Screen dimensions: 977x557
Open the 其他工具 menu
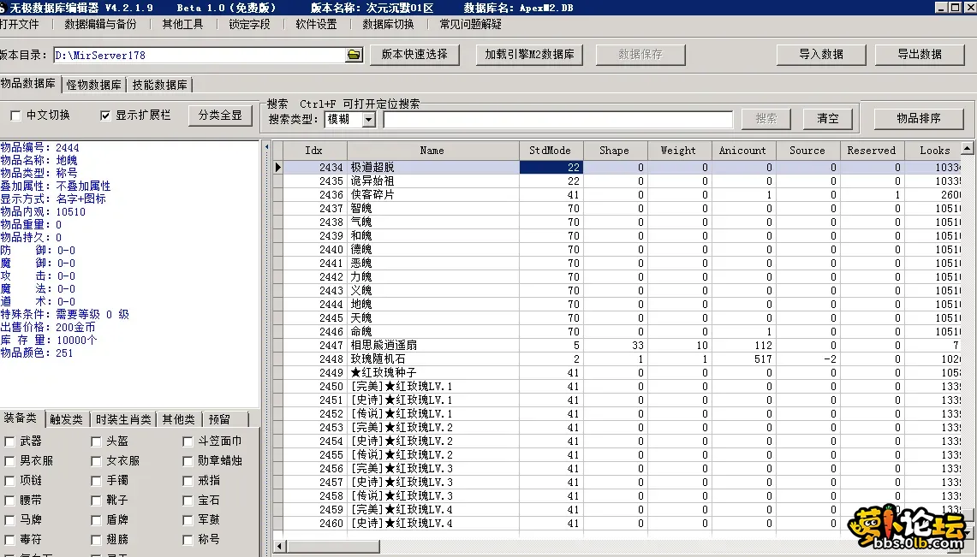182,24
